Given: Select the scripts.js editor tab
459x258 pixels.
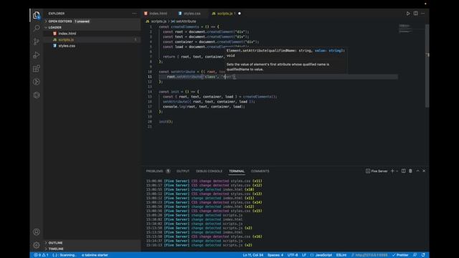Looking at the screenshot, I should [225, 14].
